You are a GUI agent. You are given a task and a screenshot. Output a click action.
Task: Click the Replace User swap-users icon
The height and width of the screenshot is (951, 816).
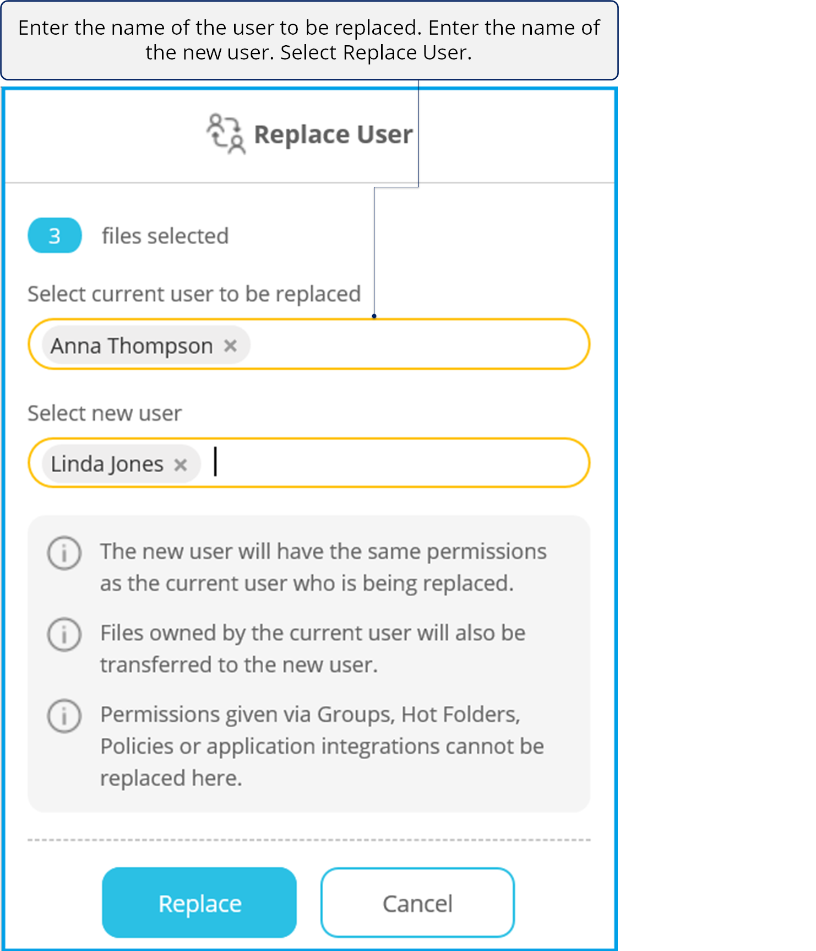coord(226,134)
